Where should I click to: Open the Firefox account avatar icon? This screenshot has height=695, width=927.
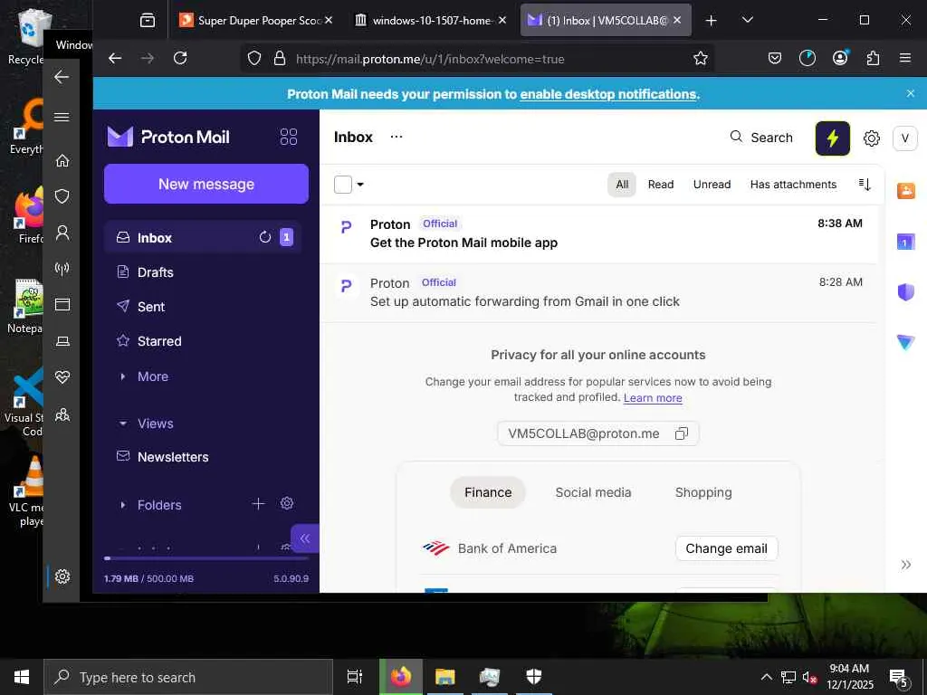click(x=839, y=57)
